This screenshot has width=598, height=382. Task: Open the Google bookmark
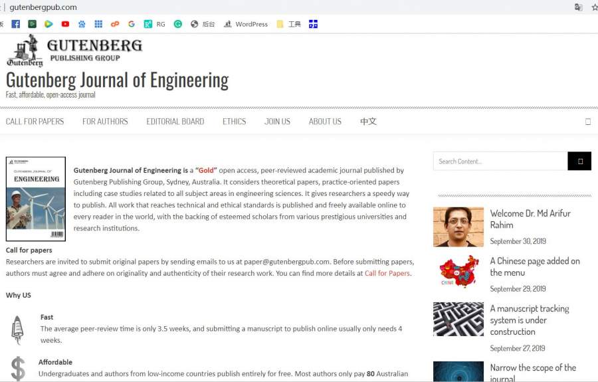132,24
